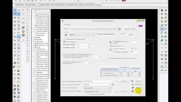Screen dimensions: 181x102
Task: Click the 'Применить' button
Action: 122,91
